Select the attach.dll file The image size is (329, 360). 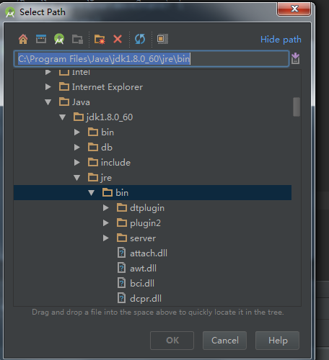point(149,253)
